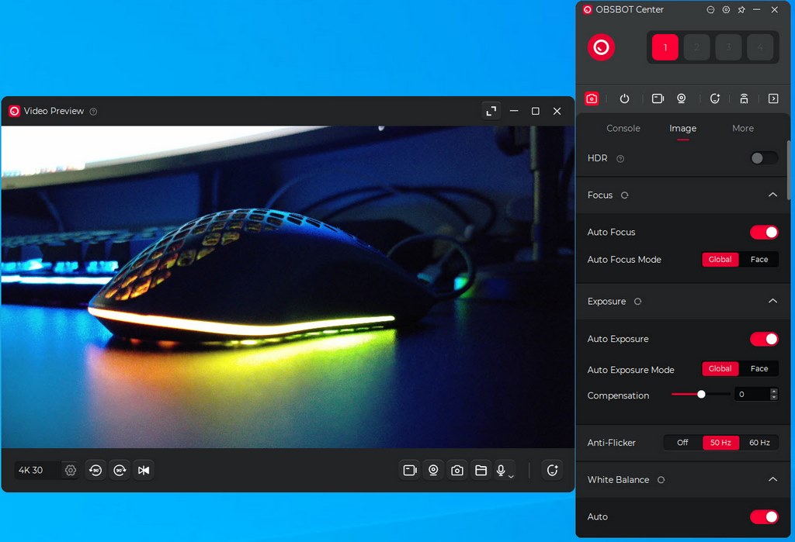Collapse the White Balance section
This screenshot has height=542, width=795.
772,479
